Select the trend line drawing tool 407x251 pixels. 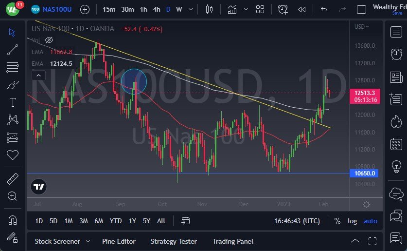click(13, 49)
